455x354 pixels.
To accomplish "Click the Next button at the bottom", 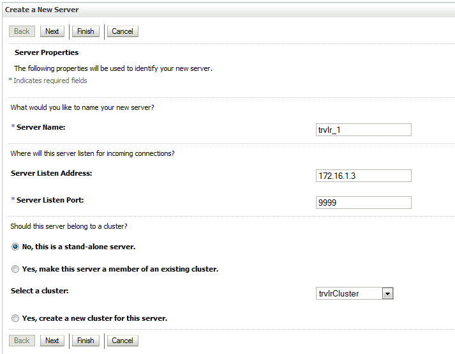I will (x=52, y=341).
